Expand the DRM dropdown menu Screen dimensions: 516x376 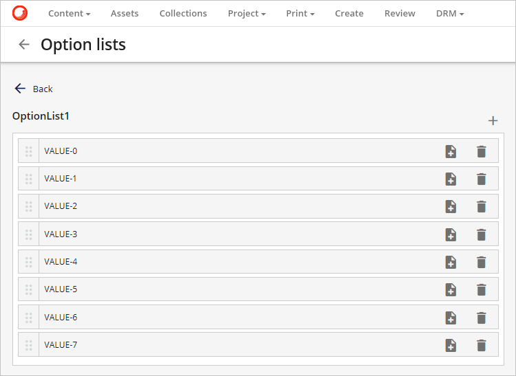[450, 13]
